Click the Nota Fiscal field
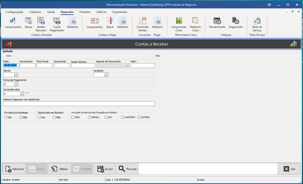 [44, 65]
